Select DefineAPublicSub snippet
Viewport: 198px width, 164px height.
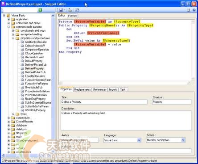[35, 72]
